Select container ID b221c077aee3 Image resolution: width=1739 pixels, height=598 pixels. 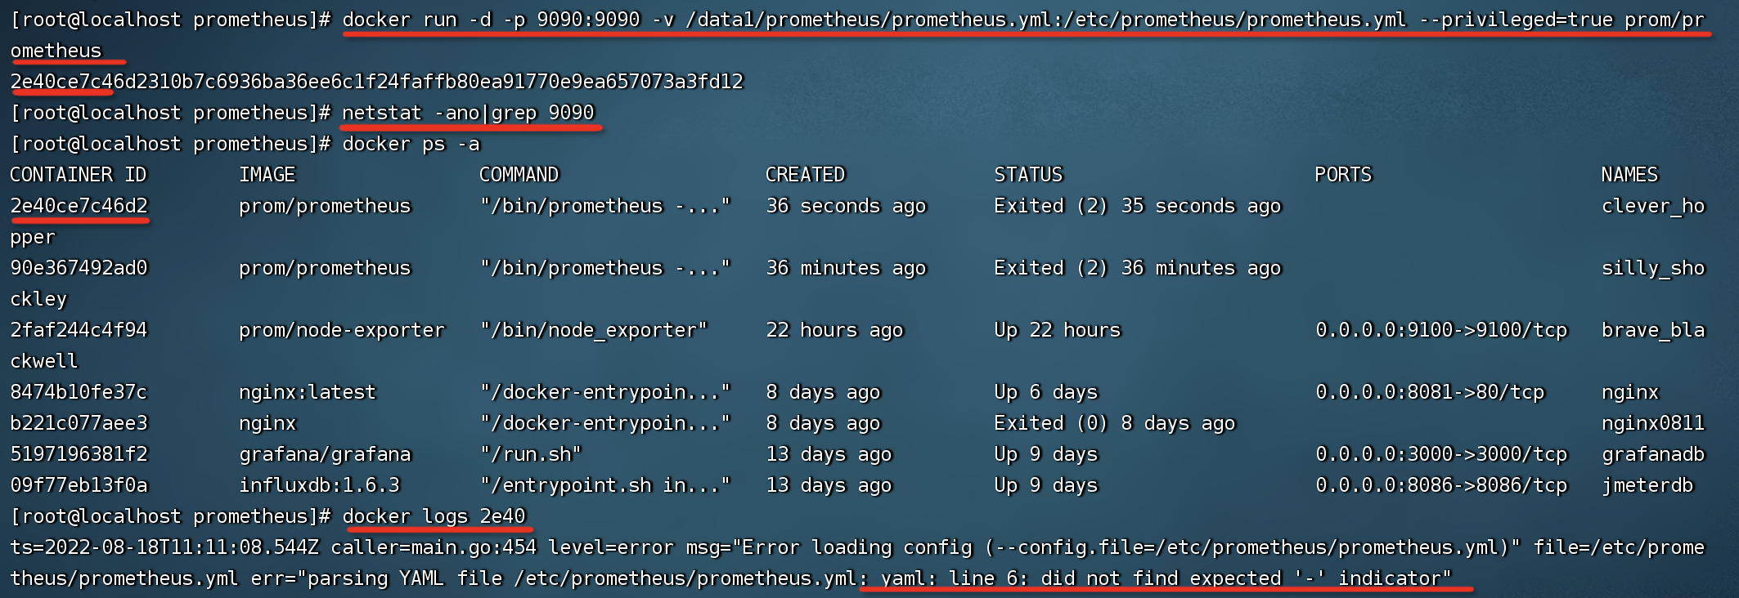[x=79, y=423]
